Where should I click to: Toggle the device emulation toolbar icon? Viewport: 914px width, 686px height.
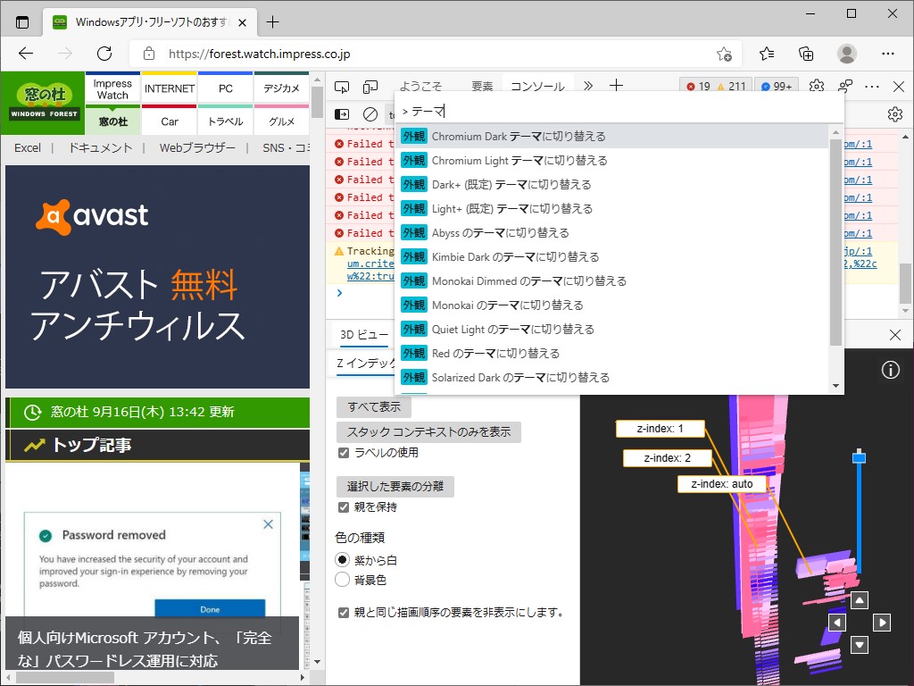click(369, 87)
